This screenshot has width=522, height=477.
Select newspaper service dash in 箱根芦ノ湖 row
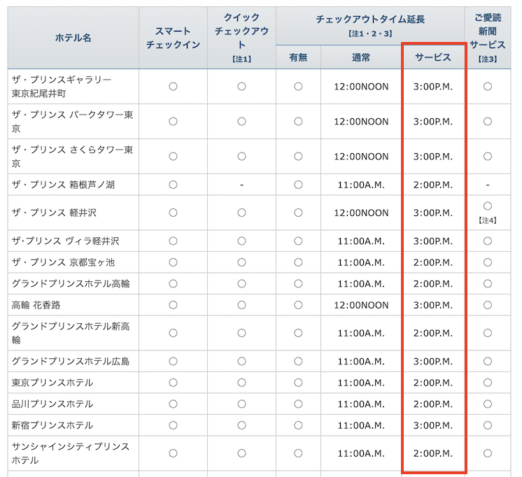488,185
